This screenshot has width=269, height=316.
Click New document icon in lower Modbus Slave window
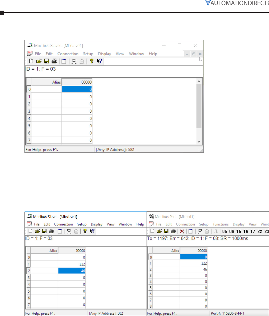(x=30, y=231)
